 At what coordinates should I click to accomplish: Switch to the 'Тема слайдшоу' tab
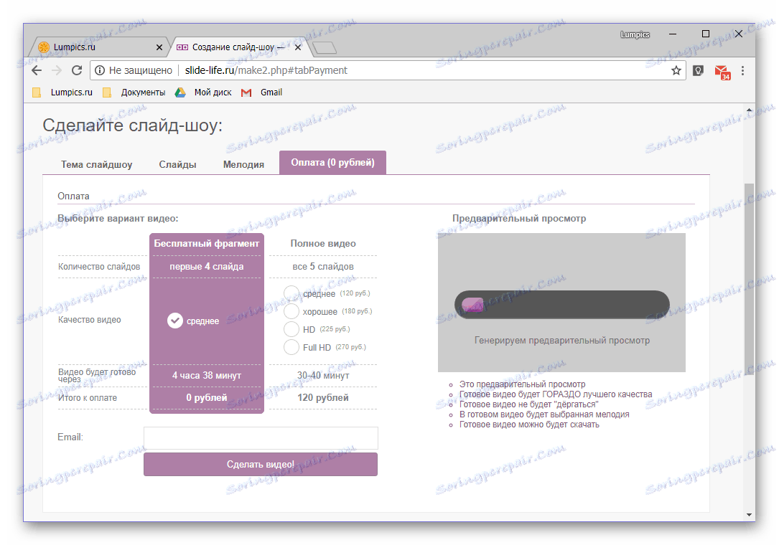tap(96, 165)
